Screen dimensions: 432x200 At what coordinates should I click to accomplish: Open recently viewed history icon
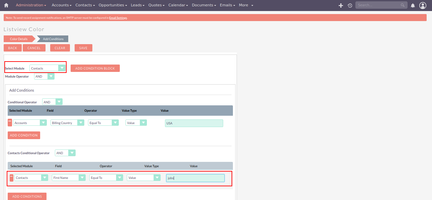(350, 5)
